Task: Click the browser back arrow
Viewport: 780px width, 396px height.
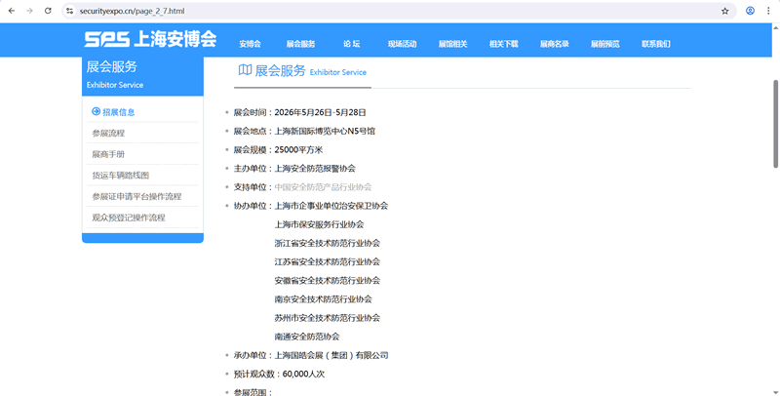Action: 11,11
